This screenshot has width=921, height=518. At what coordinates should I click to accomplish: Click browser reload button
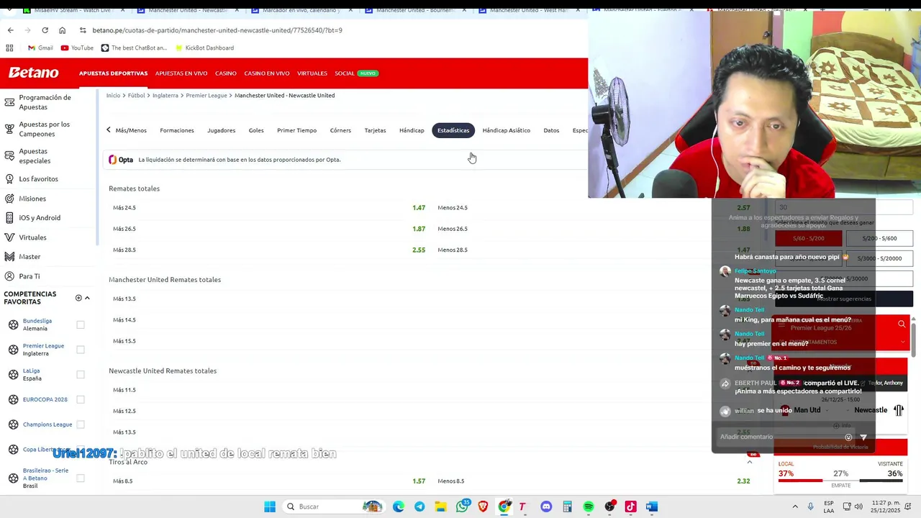tap(45, 30)
